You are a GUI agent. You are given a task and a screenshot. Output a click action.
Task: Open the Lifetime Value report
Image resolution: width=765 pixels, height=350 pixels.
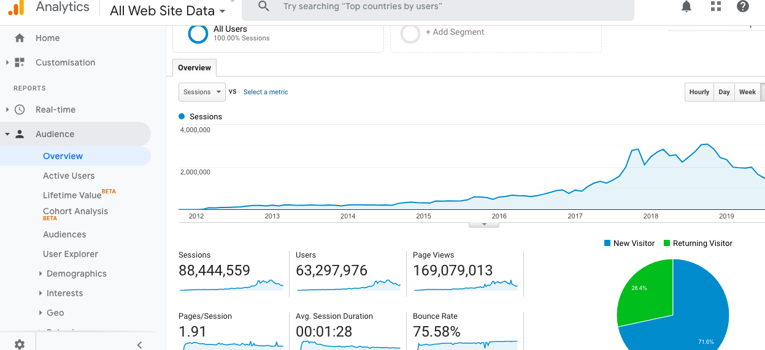point(72,195)
